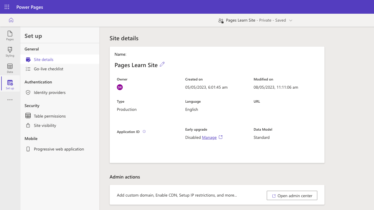Go home using the house icon
This screenshot has height=210, width=374.
11,20
